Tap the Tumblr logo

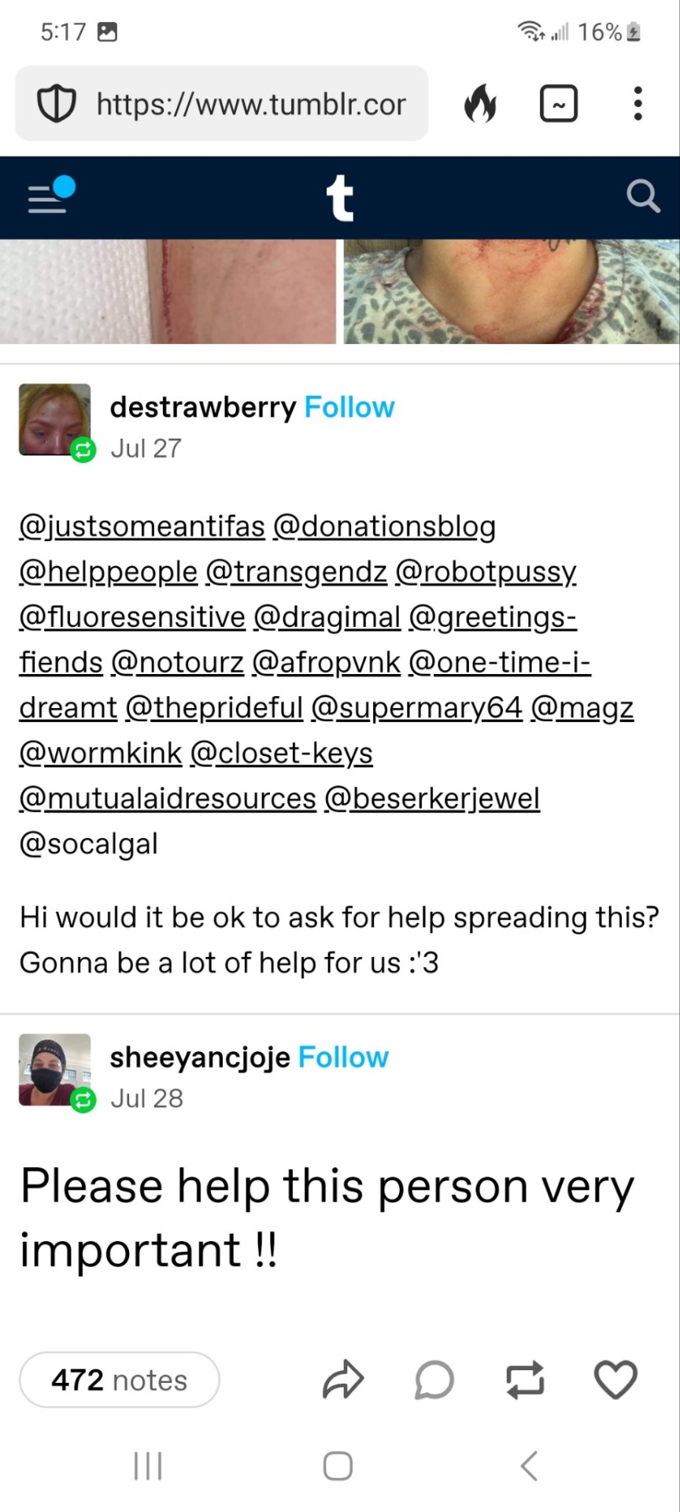click(x=340, y=198)
